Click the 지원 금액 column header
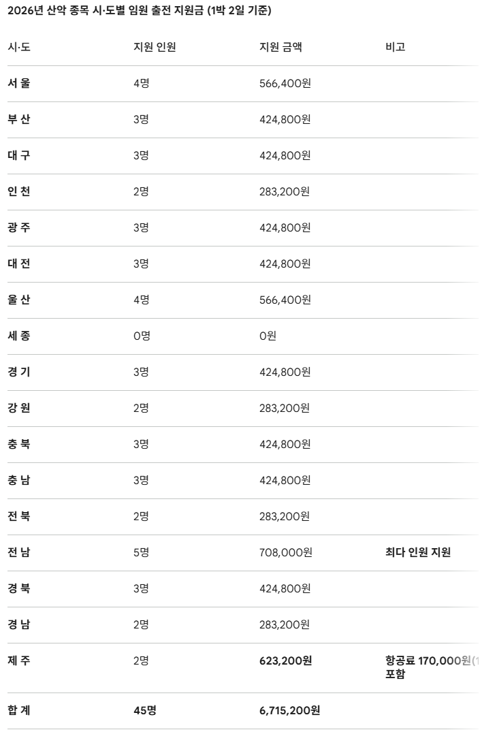The width and height of the screenshot is (497, 732). 280,47
